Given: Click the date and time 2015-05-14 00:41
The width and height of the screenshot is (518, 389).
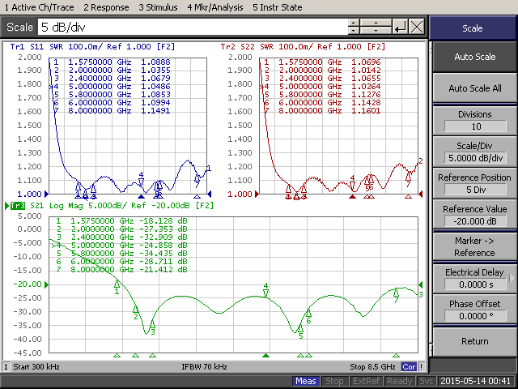Looking at the screenshot, I should tap(476, 381).
